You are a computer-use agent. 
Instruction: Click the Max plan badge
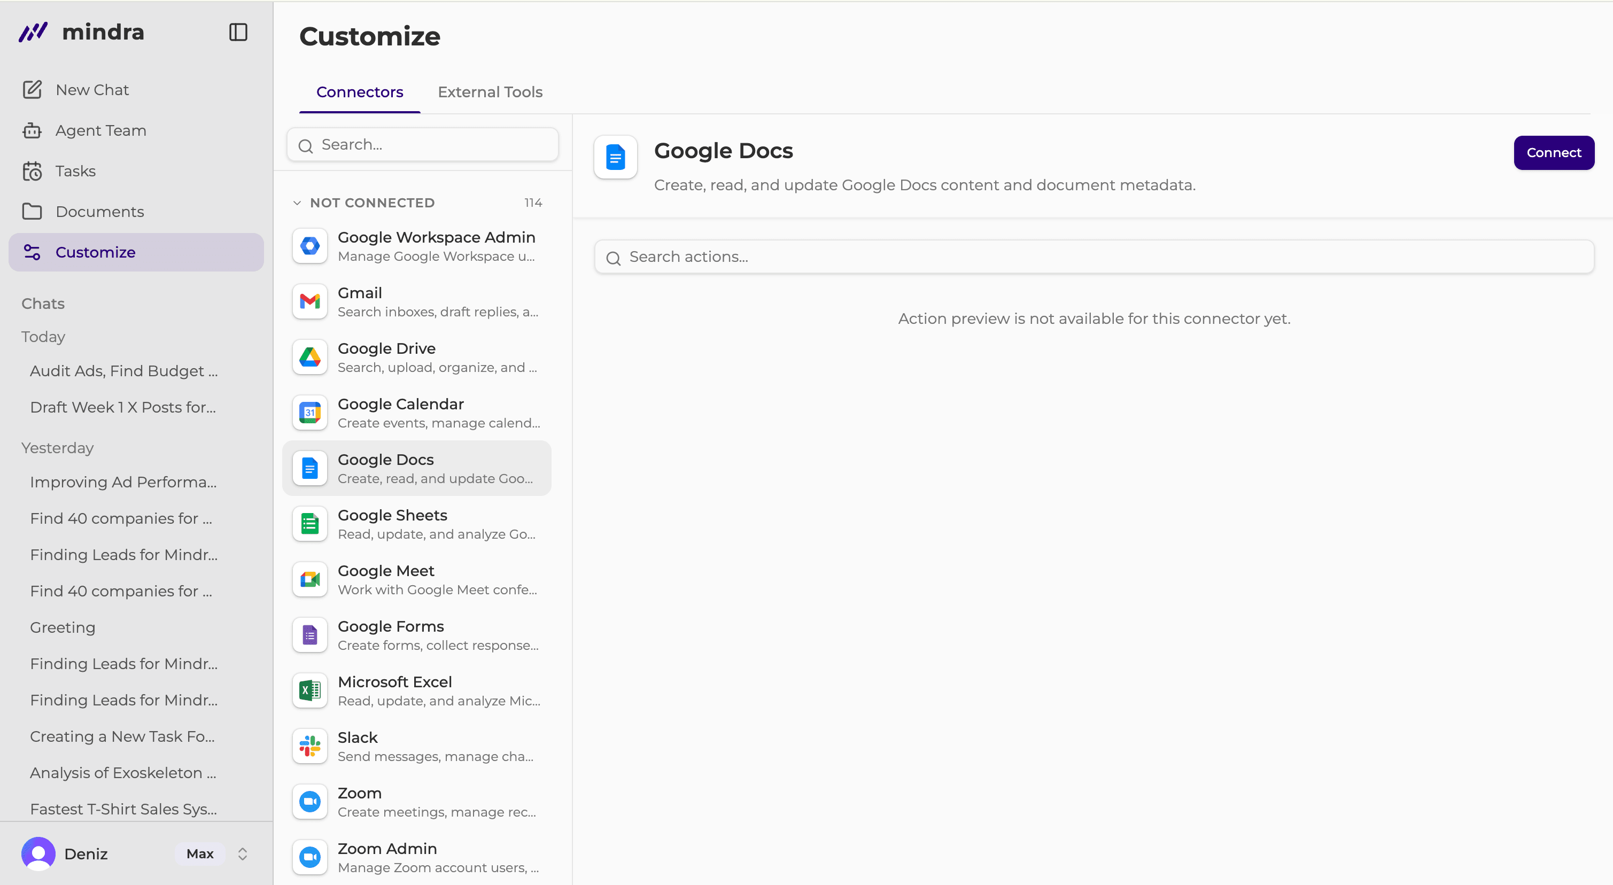click(200, 853)
